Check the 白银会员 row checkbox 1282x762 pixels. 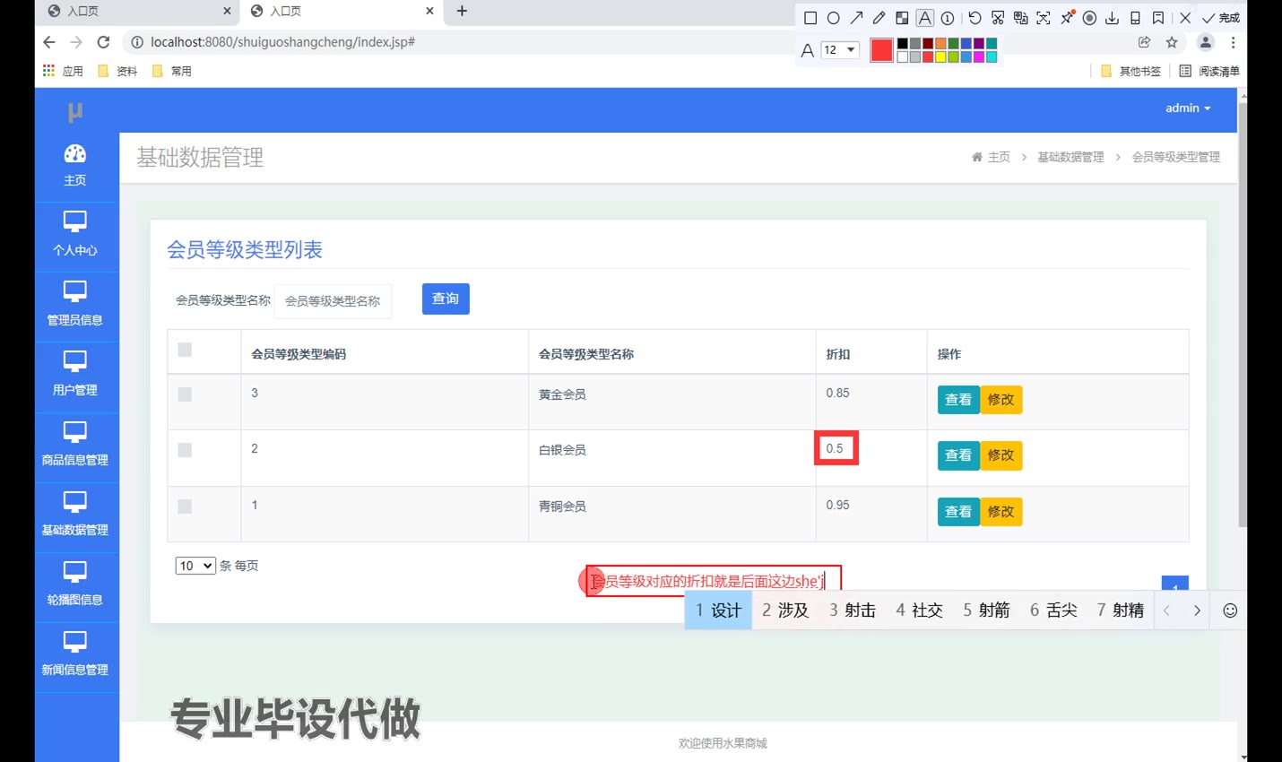click(185, 450)
